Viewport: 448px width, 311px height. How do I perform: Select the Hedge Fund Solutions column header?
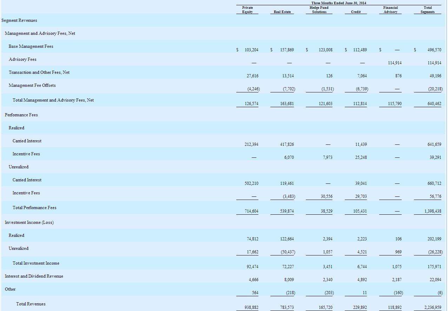319,9
